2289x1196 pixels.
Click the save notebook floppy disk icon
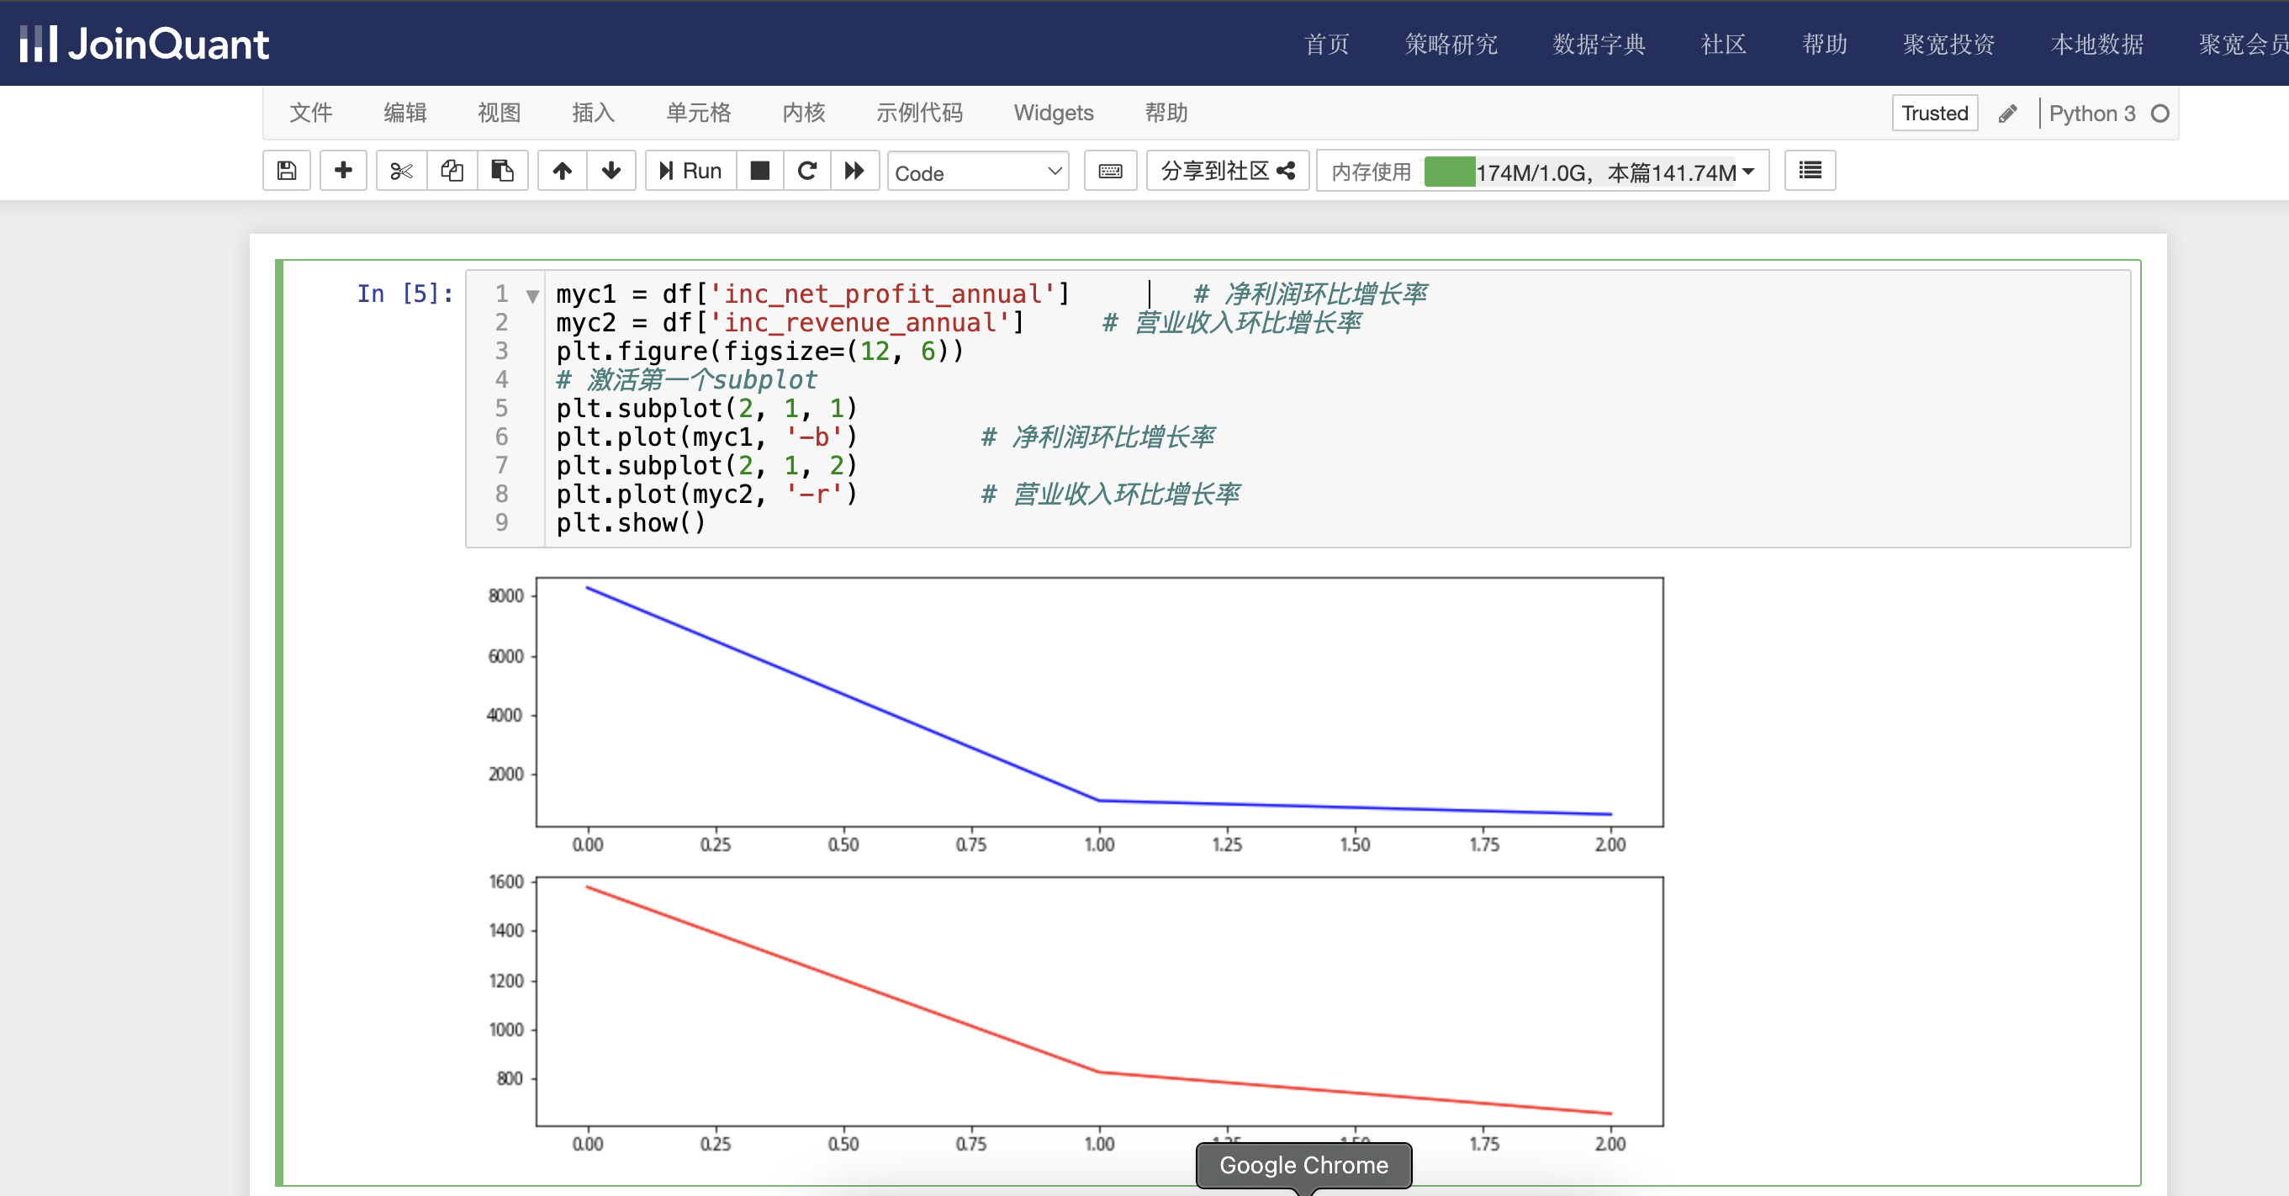tap(286, 171)
